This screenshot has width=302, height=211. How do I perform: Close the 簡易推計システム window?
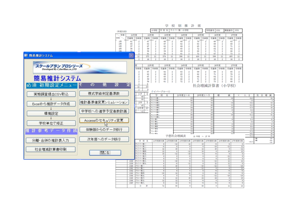tap(131, 55)
